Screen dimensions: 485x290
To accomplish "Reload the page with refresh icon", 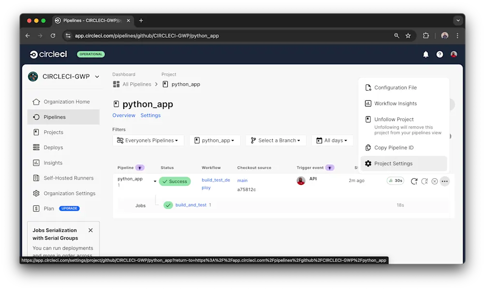I will tap(53, 36).
